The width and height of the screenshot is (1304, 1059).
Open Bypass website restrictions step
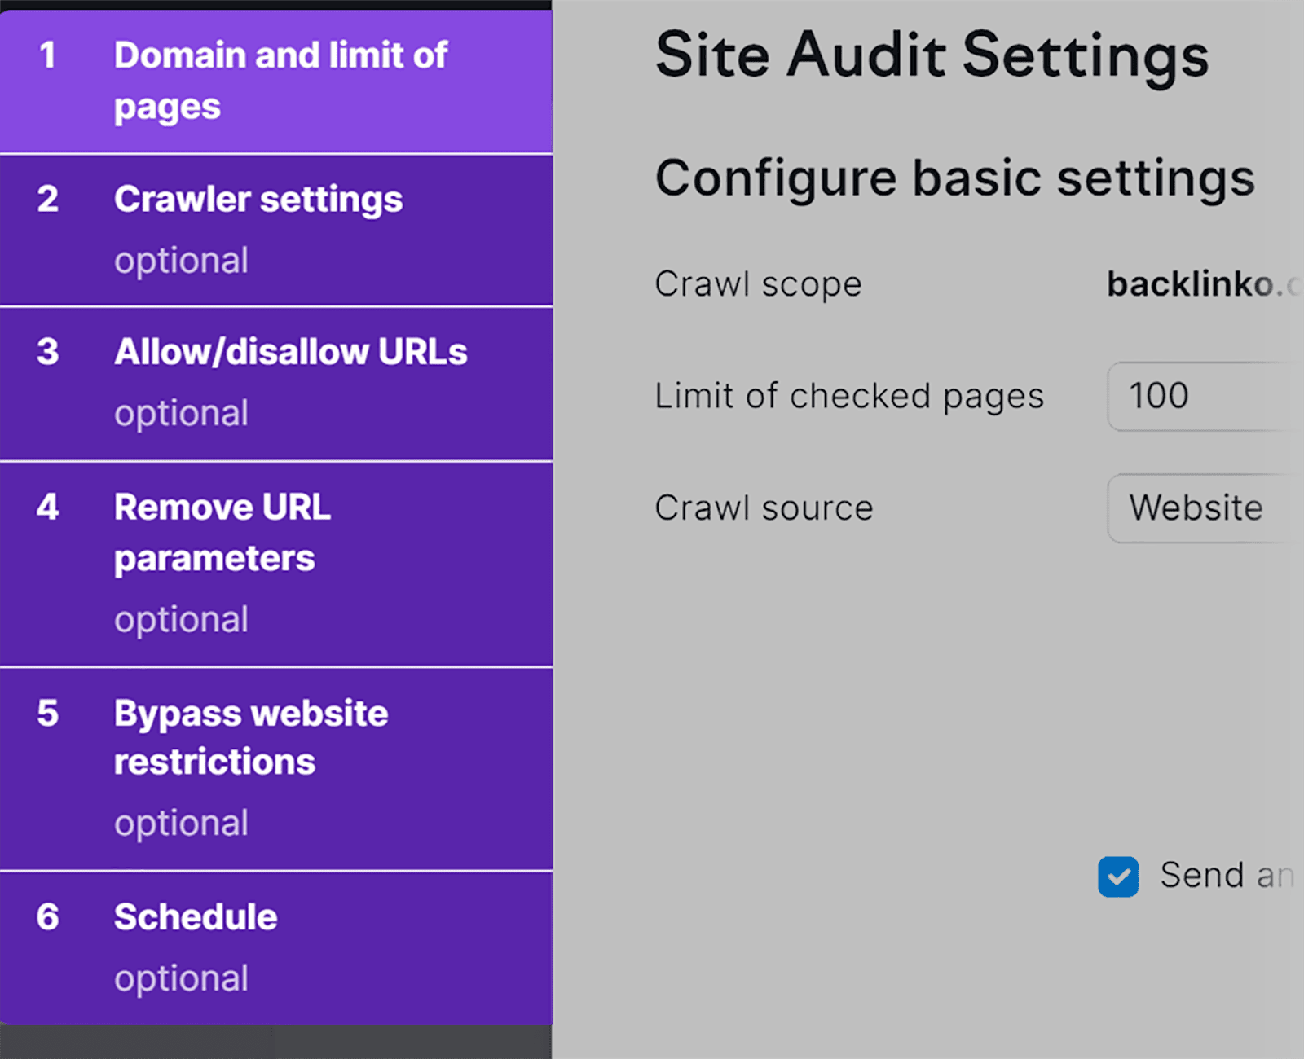(x=250, y=737)
